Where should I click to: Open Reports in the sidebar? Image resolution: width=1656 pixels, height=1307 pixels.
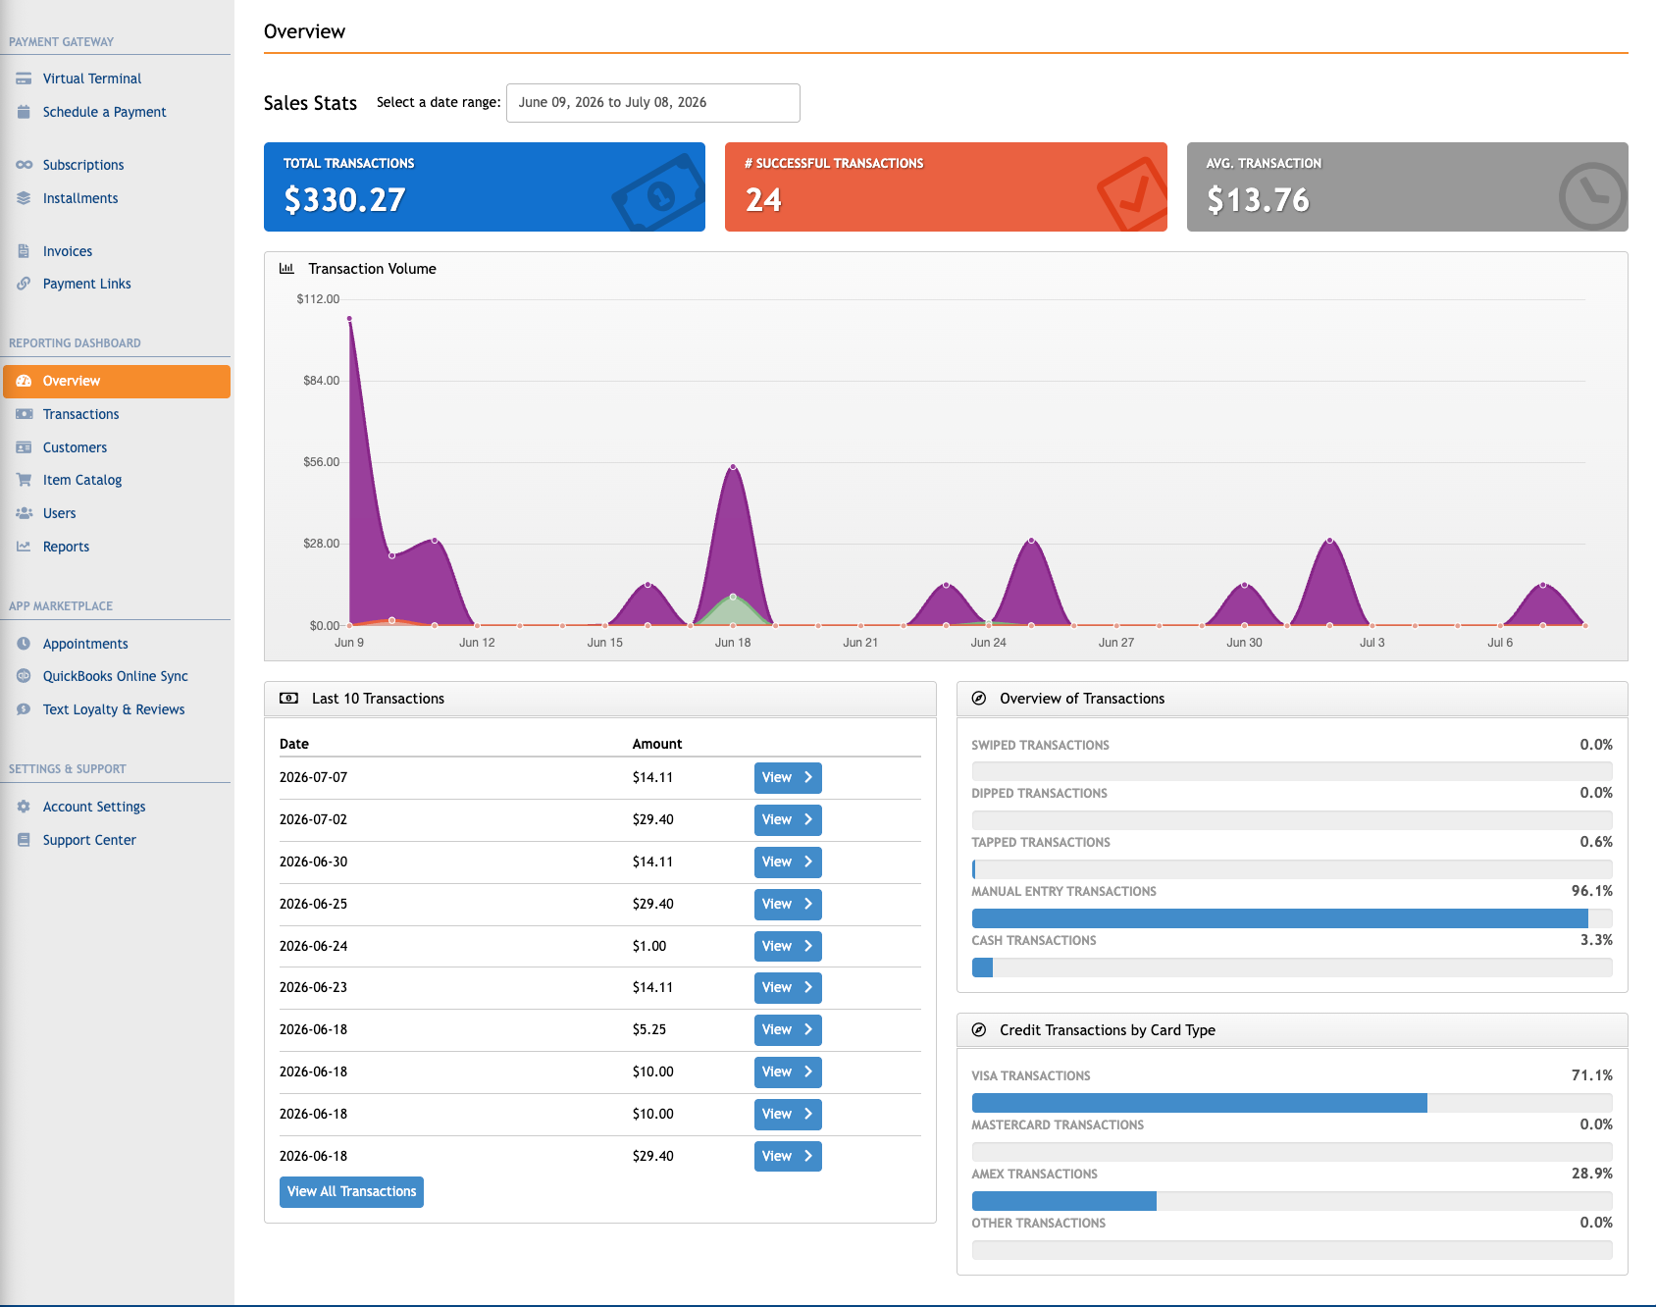point(66,547)
